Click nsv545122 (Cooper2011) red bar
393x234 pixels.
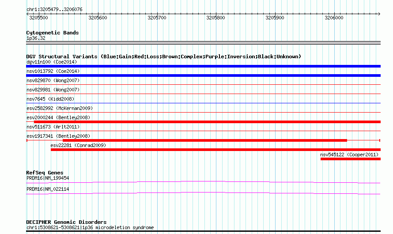point(351,159)
